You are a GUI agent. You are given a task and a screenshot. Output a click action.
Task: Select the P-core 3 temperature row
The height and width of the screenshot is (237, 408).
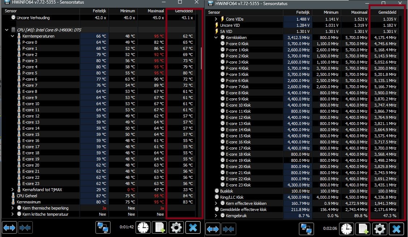click(99, 61)
